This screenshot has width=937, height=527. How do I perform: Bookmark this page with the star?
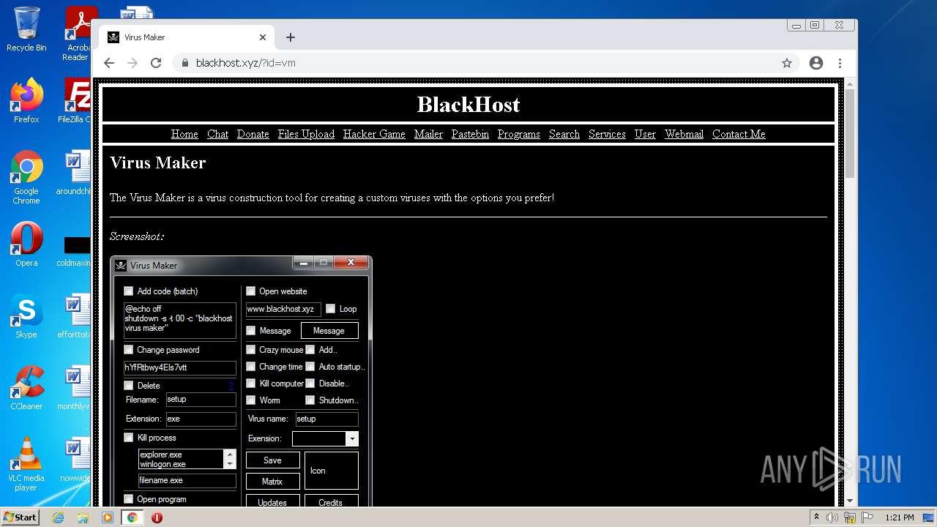(787, 63)
